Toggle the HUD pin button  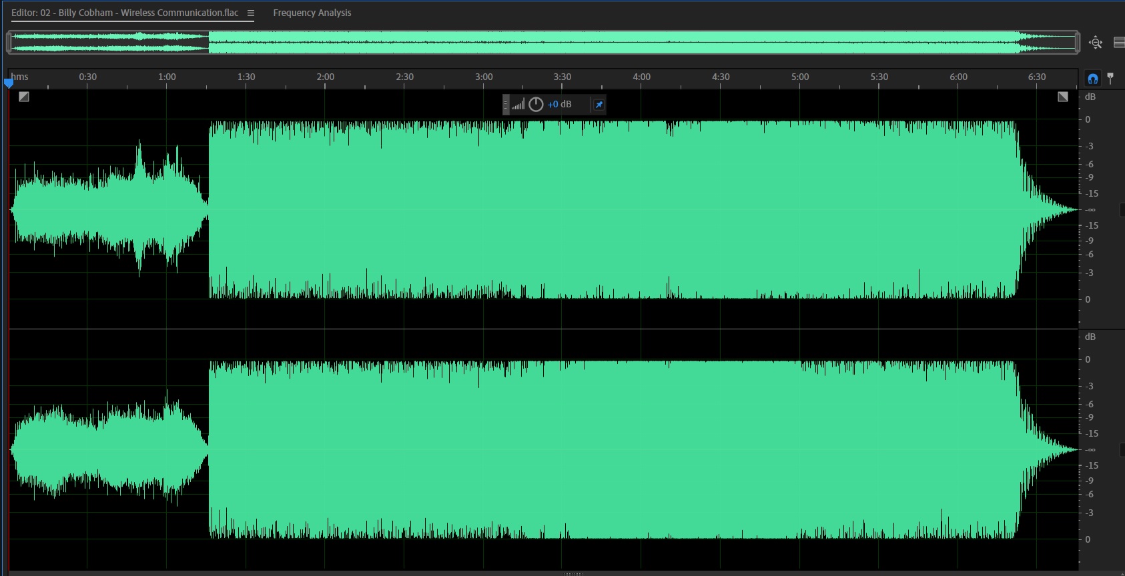coord(599,105)
